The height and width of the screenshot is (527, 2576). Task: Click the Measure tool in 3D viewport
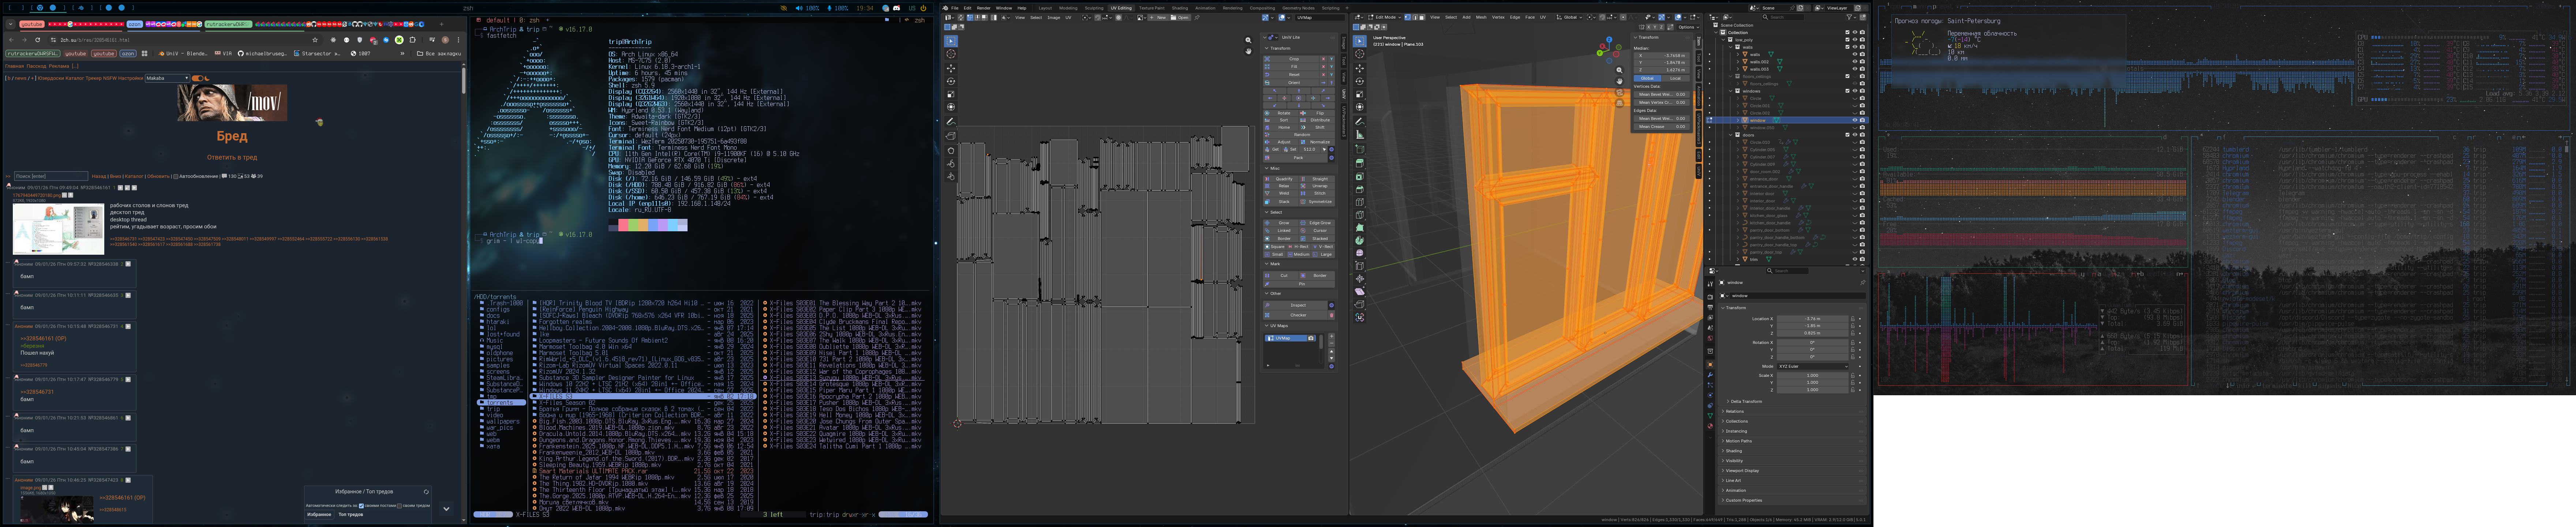pos(1360,135)
